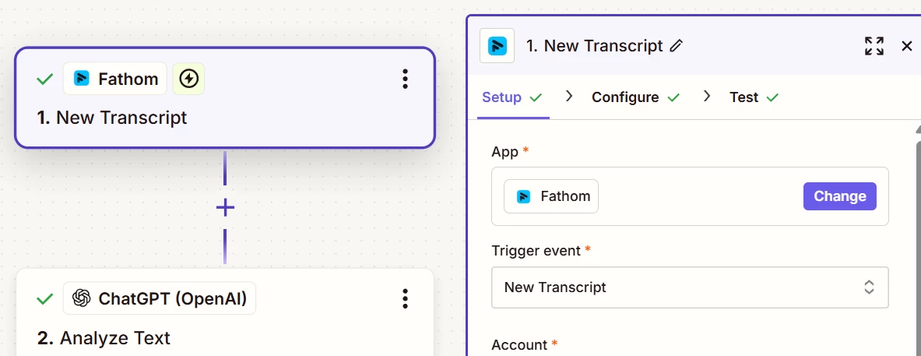Click the 'Trigger event' field label
Screen dimensions: 921x356
coord(536,251)
